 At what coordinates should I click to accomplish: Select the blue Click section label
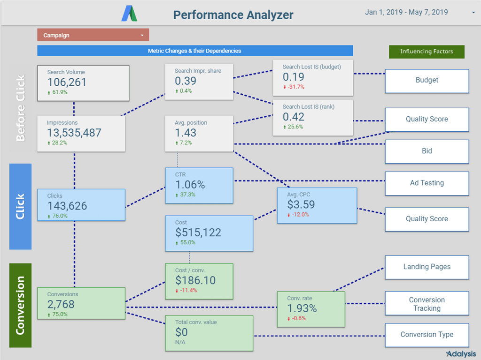pos(20,206)
